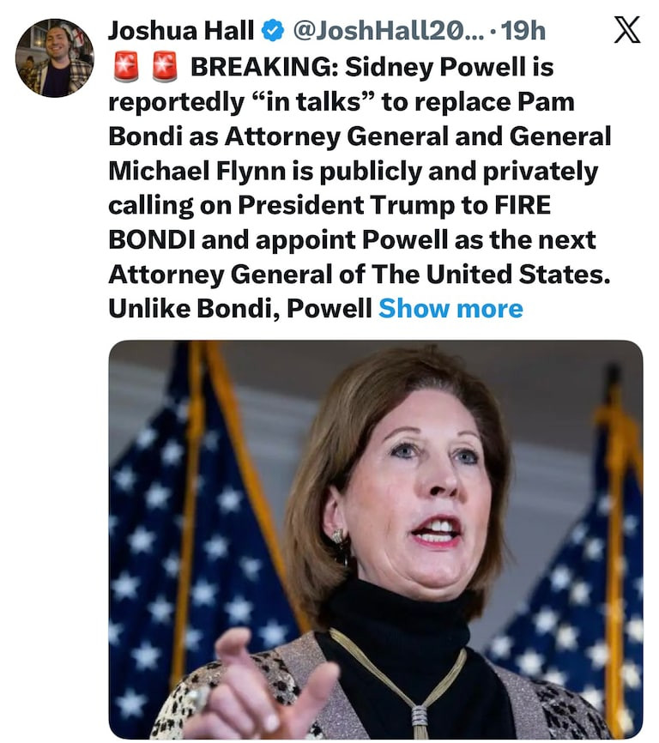The height and width of the screenshot is (743, 659).
Task: Click the blue verified checkmark badge
Action: coord(273,32)
